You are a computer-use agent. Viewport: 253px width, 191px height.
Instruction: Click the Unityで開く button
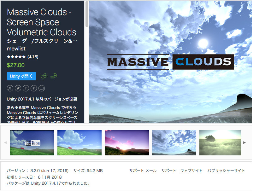pyautogui.click(x=21, y=76)
